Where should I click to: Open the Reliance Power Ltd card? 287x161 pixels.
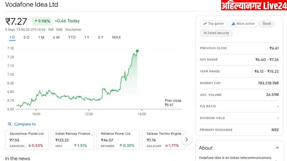[118, 140]
